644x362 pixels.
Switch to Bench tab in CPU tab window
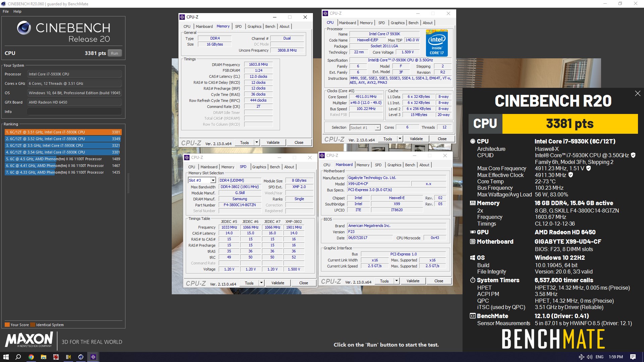pyautogui.click(x=413, y=23)
